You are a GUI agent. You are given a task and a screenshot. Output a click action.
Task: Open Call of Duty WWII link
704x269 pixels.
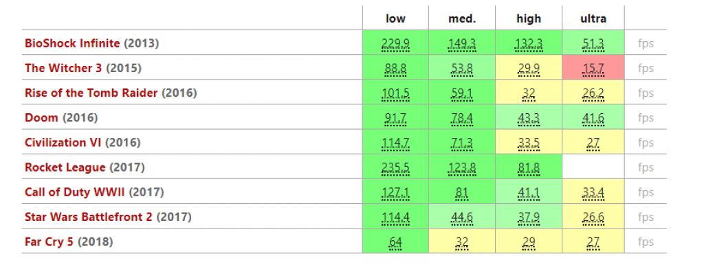tap(75, 192)
